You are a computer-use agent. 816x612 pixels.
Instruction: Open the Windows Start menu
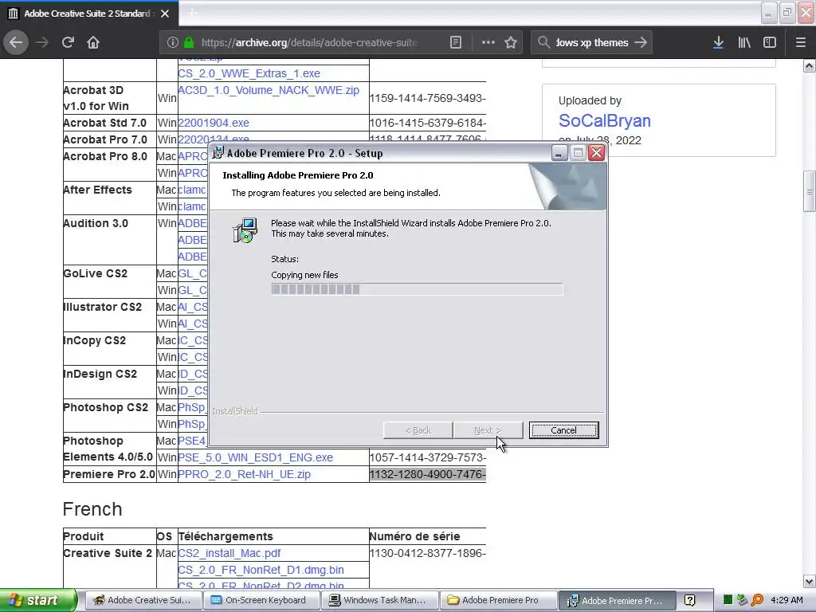pos(38,600)
